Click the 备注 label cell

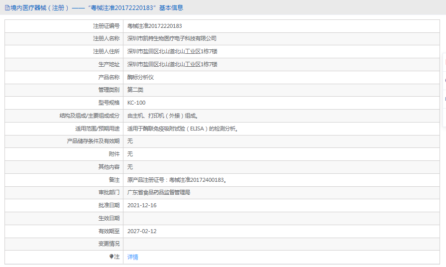[x=64, y=180]
